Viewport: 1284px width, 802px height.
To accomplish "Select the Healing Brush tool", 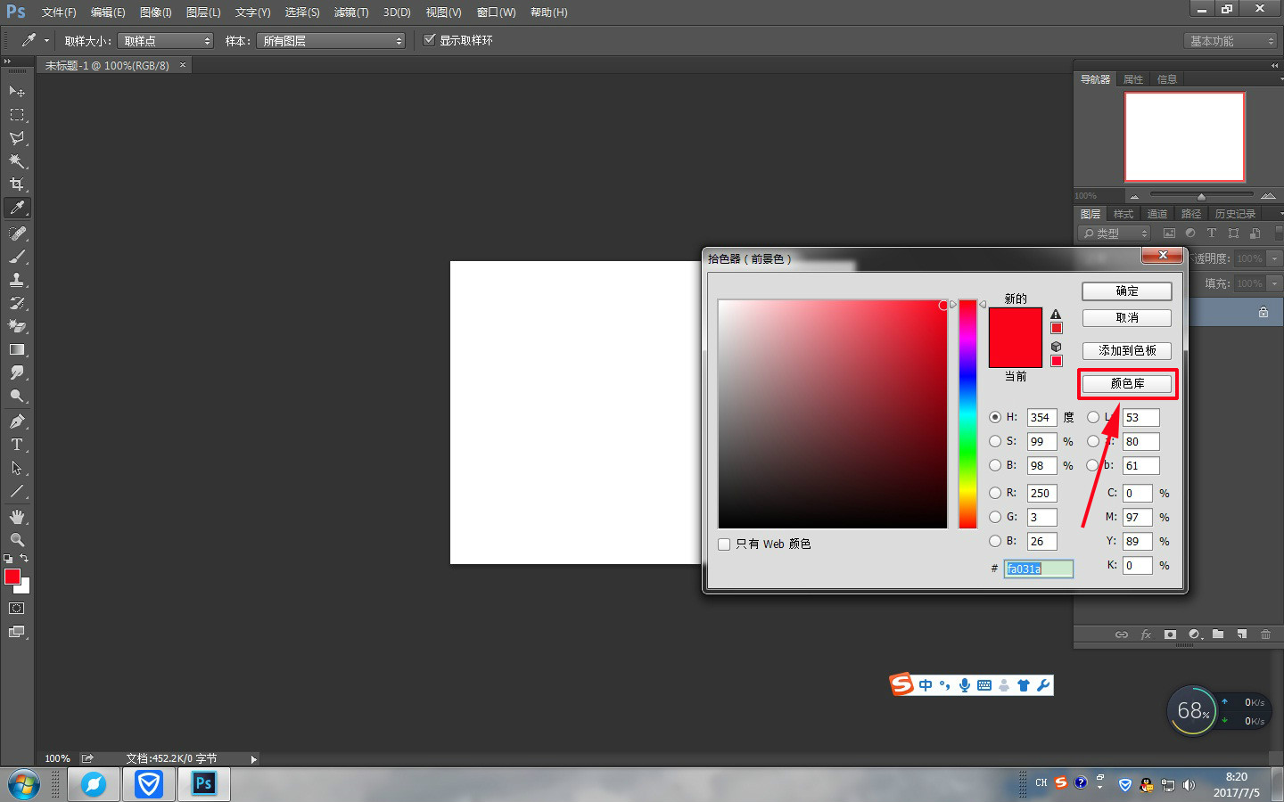I will [x=17, y=233].
